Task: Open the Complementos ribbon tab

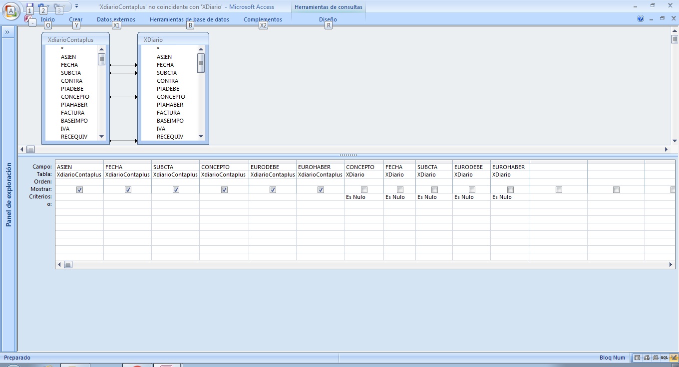Action: (263, 19)
